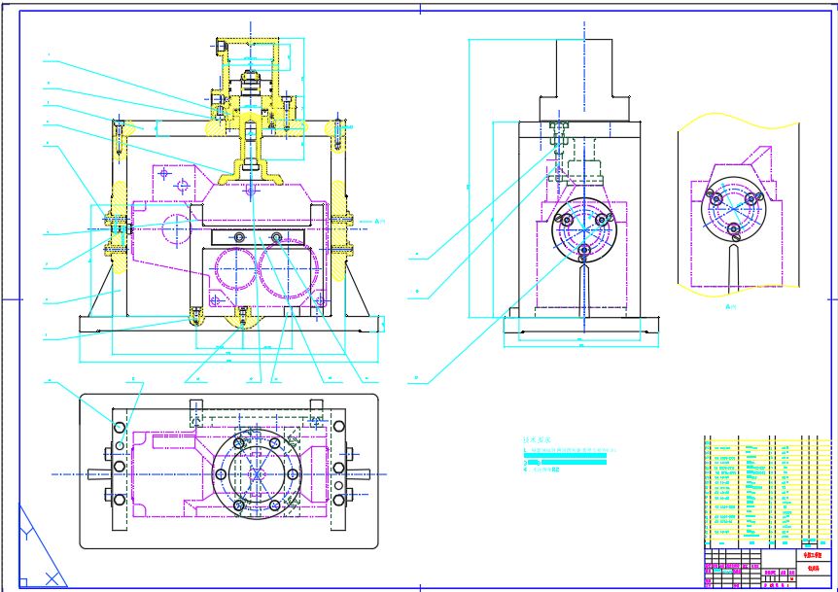Click the A向 arrow label right of front view
Image resolution: width=838 pixels, height=592 pixels.
(380, 222)
